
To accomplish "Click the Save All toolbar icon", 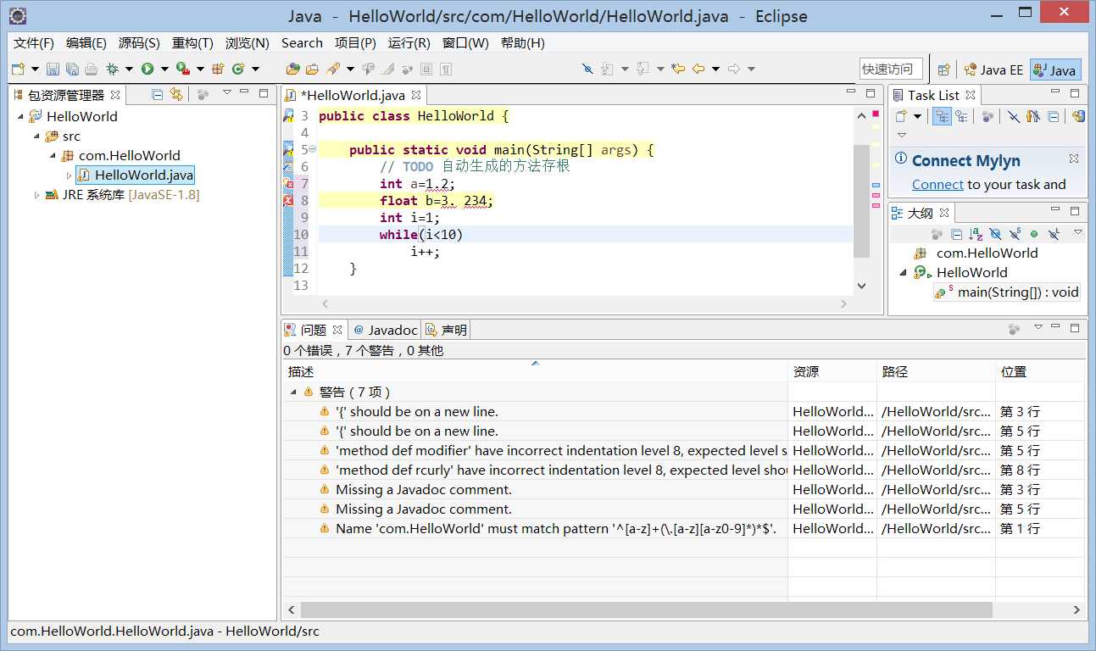I will tap(72, 69).
